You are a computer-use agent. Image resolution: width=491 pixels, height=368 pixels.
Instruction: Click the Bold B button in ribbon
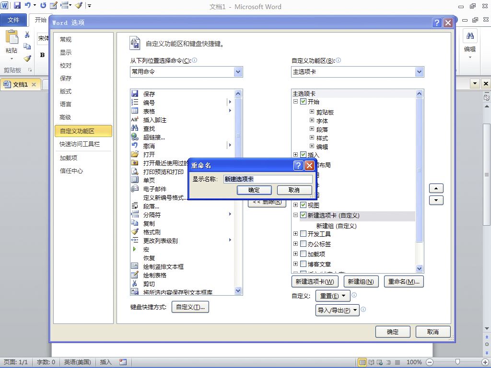point(42,55)
